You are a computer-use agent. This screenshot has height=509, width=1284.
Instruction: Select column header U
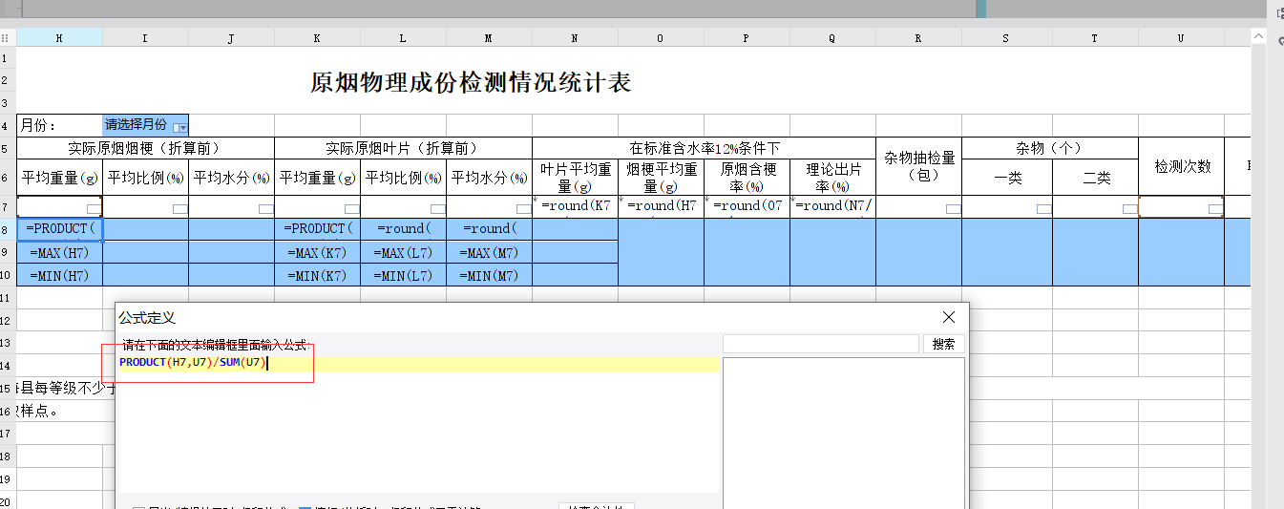click(x=1181, y=37)
